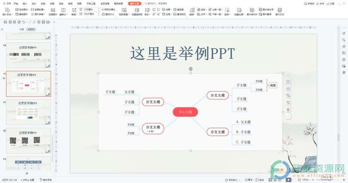
Task: Open 多图轮播 multi-image carousel dropdown
Action: click(x=38, y=10)
